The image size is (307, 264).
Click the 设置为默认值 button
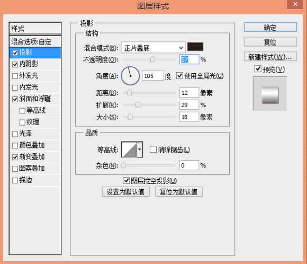pyautogui.click(x=125, y=191)
